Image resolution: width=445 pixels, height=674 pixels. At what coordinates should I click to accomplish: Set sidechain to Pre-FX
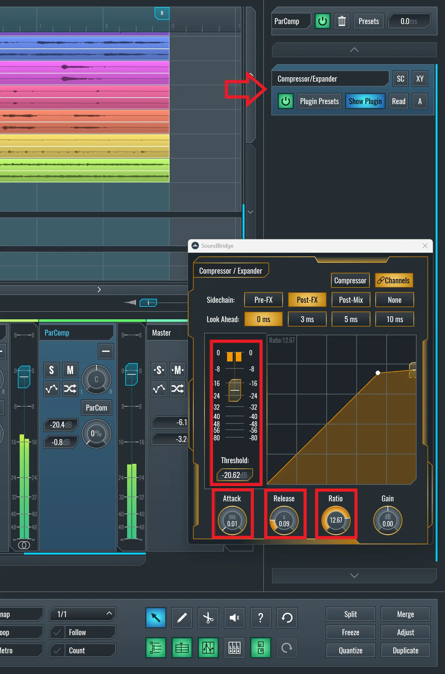click(263, 300)
